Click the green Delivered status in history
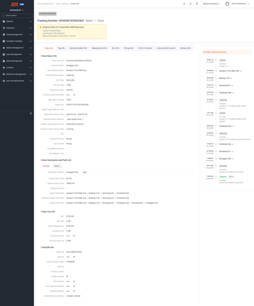This screenshot has height=306, width=254. point(223,177)
